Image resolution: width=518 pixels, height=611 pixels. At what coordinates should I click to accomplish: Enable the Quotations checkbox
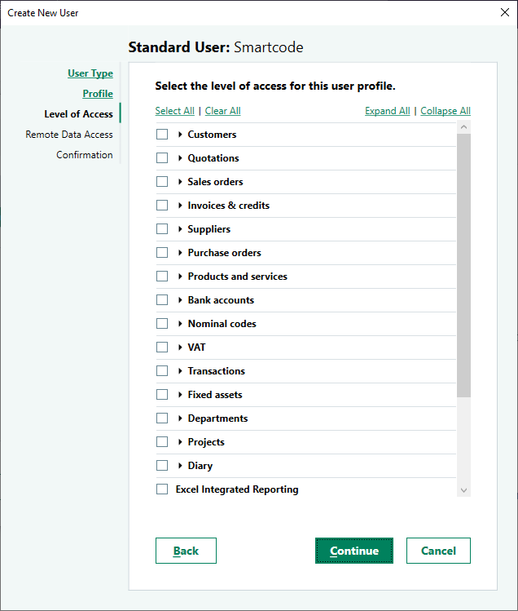click(x=162, y=158)
